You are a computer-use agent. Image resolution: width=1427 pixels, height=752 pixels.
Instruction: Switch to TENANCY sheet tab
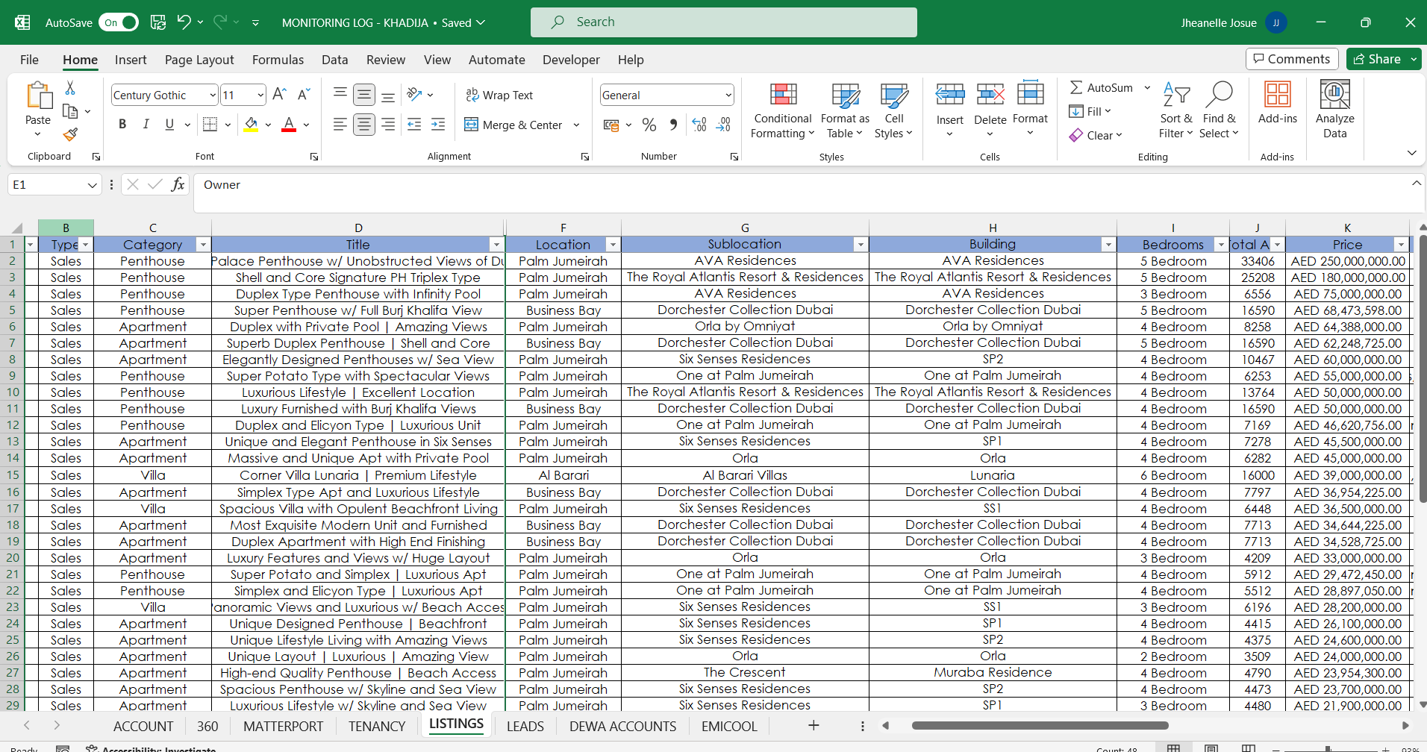point(377,726)
